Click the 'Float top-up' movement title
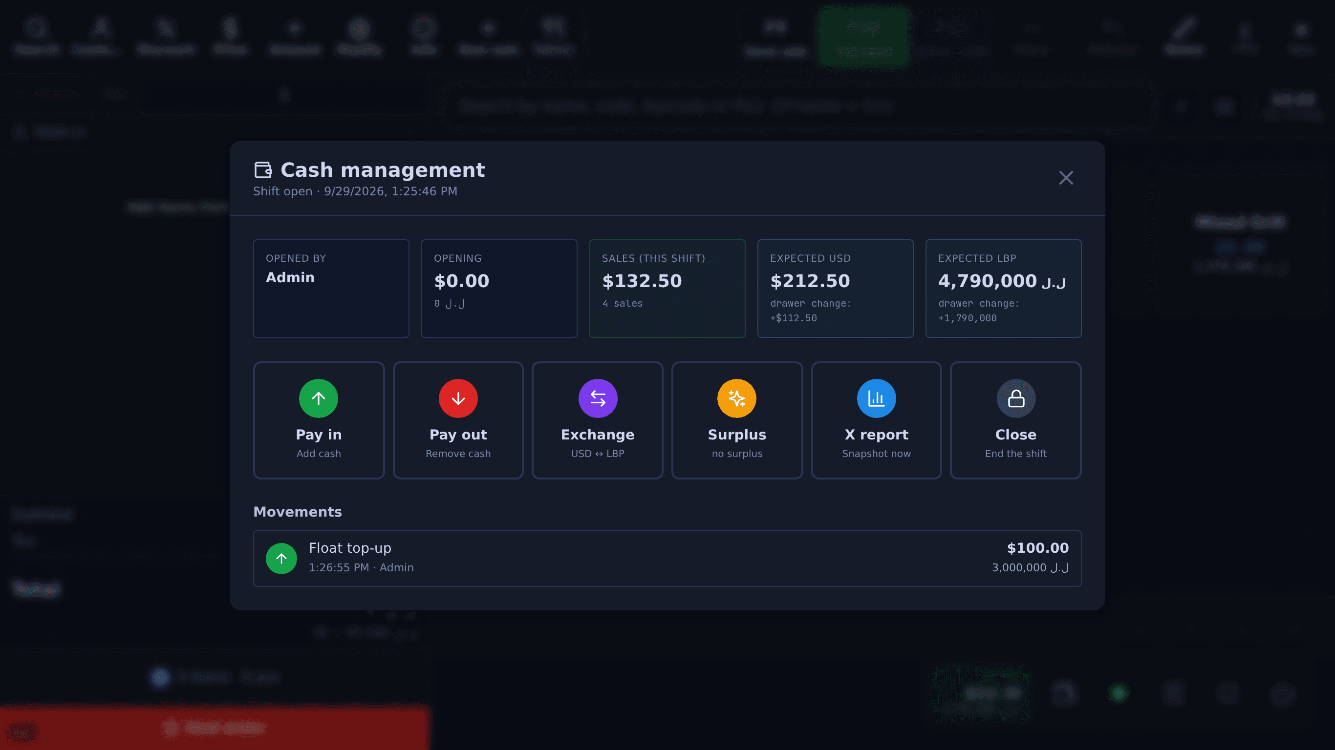This screenshot has width=1335, height=750. click(350, 548)
